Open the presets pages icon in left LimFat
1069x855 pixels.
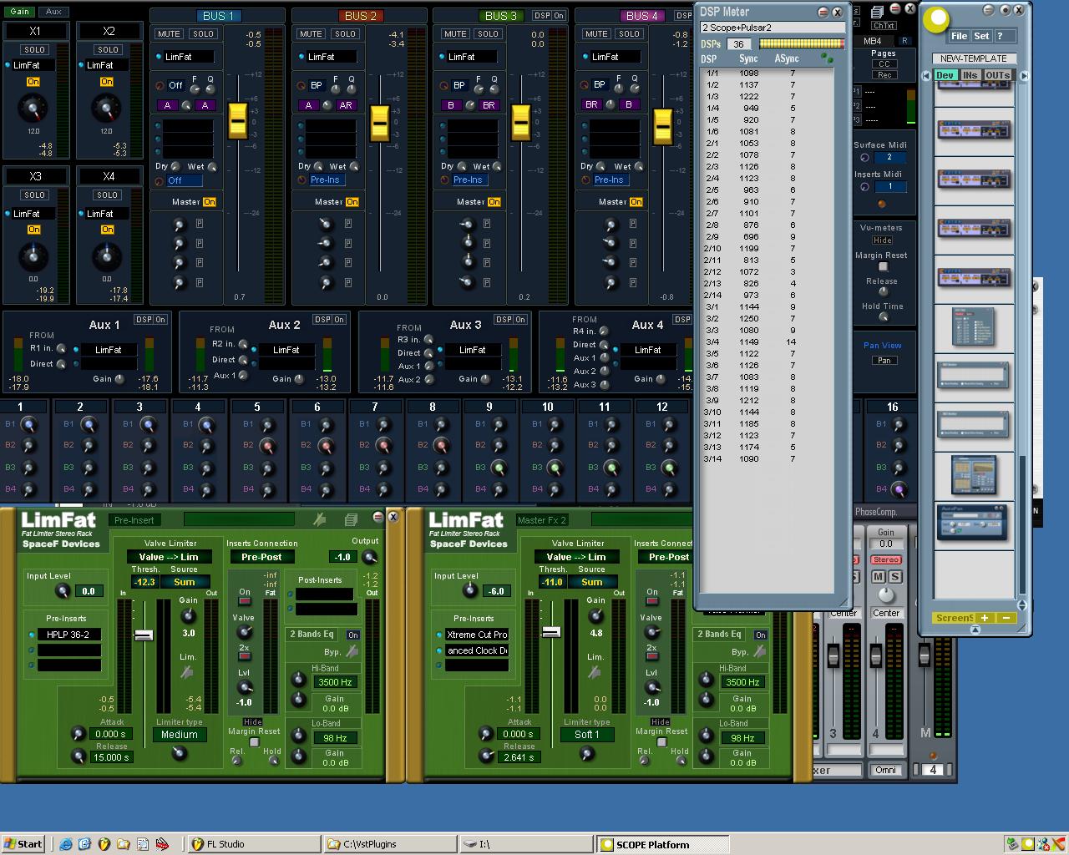351,519
